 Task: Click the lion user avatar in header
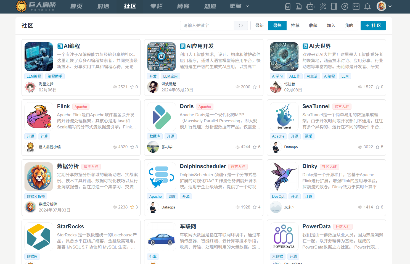(381, 6)
